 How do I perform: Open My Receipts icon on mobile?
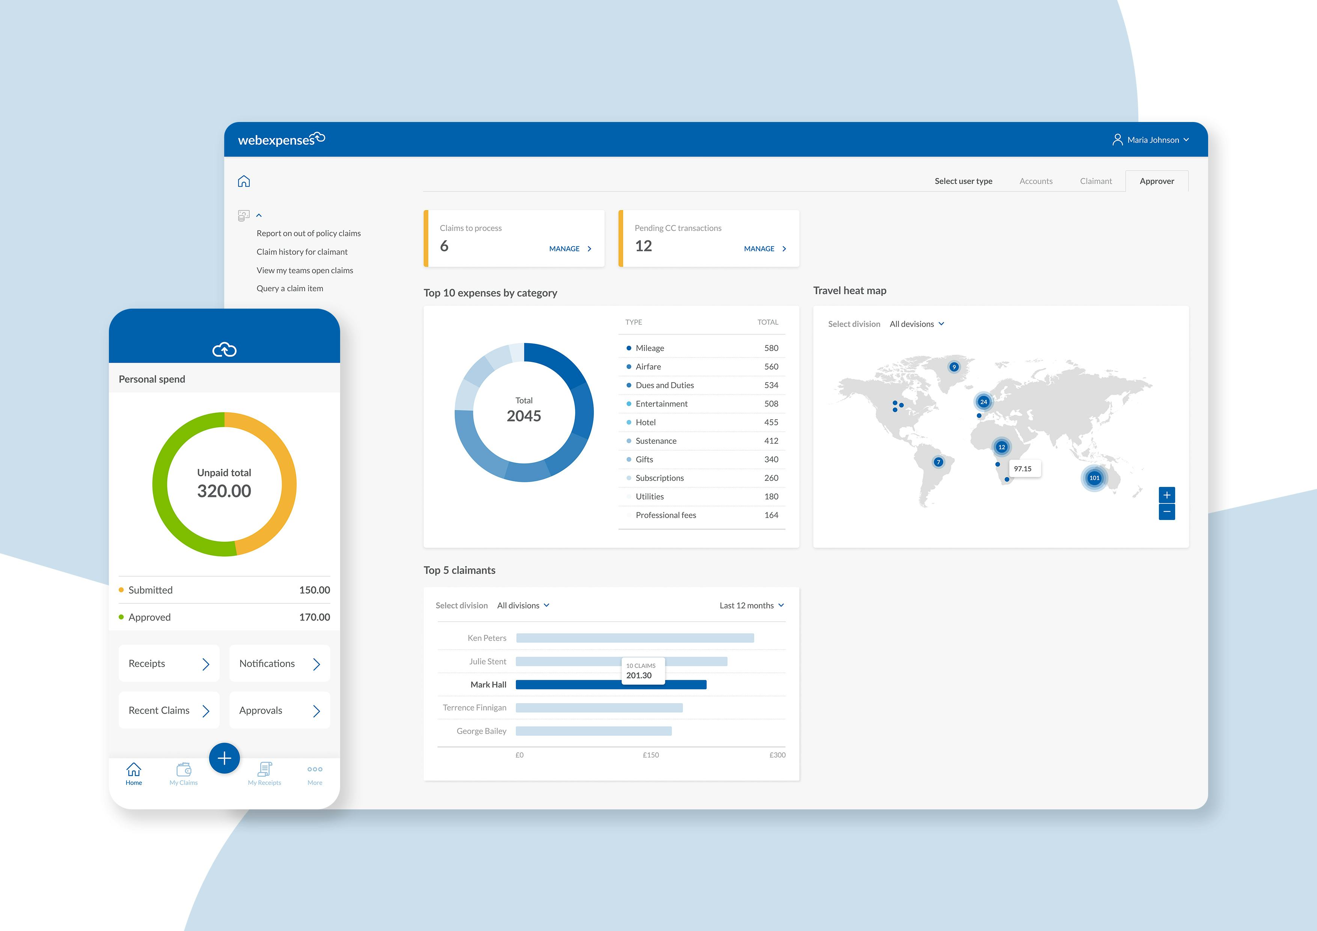click(264, 769)
